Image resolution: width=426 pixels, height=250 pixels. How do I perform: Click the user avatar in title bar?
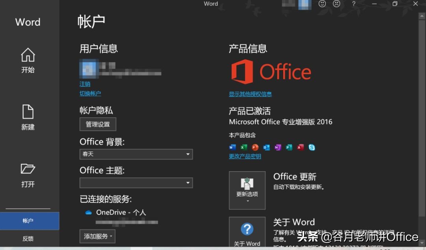pyautogui.click(x=305, y=4)
